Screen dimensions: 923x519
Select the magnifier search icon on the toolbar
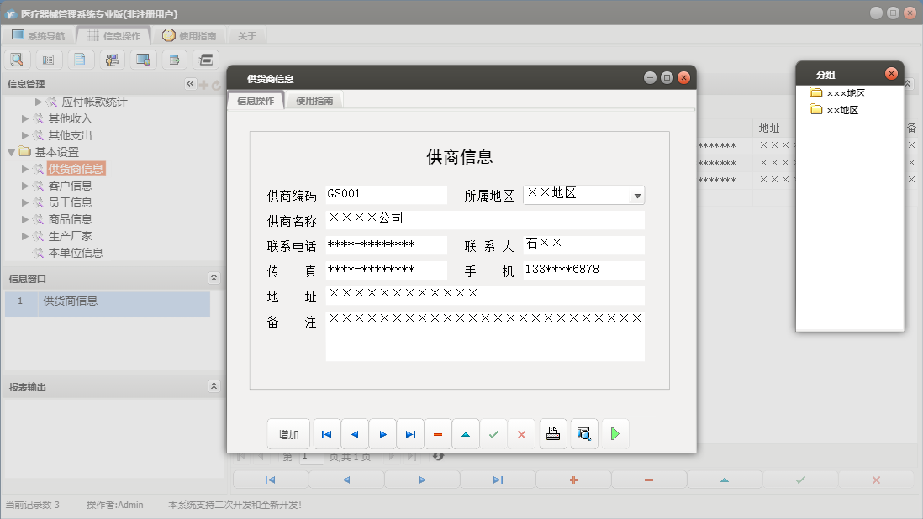(17, 59)
